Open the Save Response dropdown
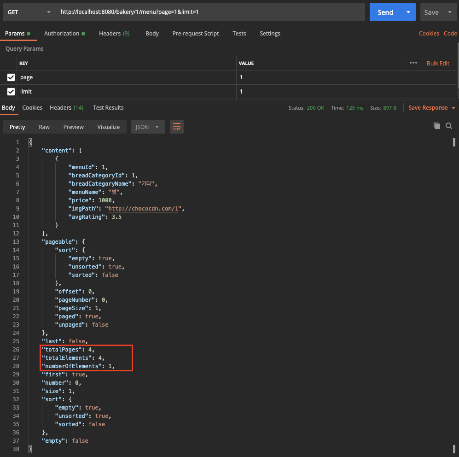 432,107
